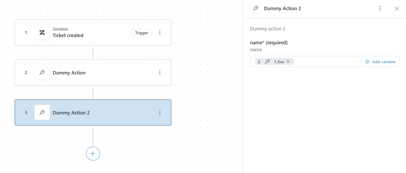Click the Trigger badge on step 1
This screenshot has height=173, width=406.
[x=142, y=33]
